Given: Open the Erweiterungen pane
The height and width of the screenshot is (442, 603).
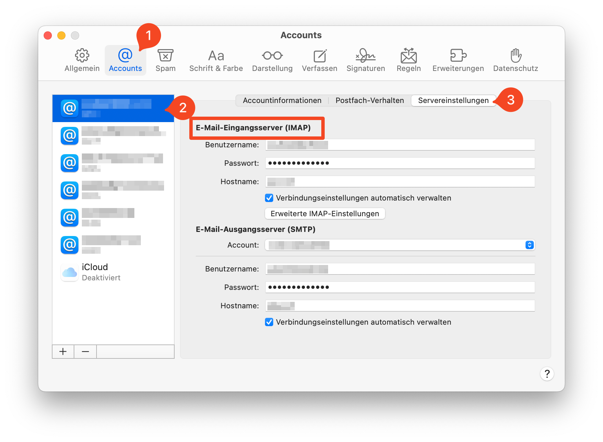Looking at the screenshot, I should (x=458, y=60).
